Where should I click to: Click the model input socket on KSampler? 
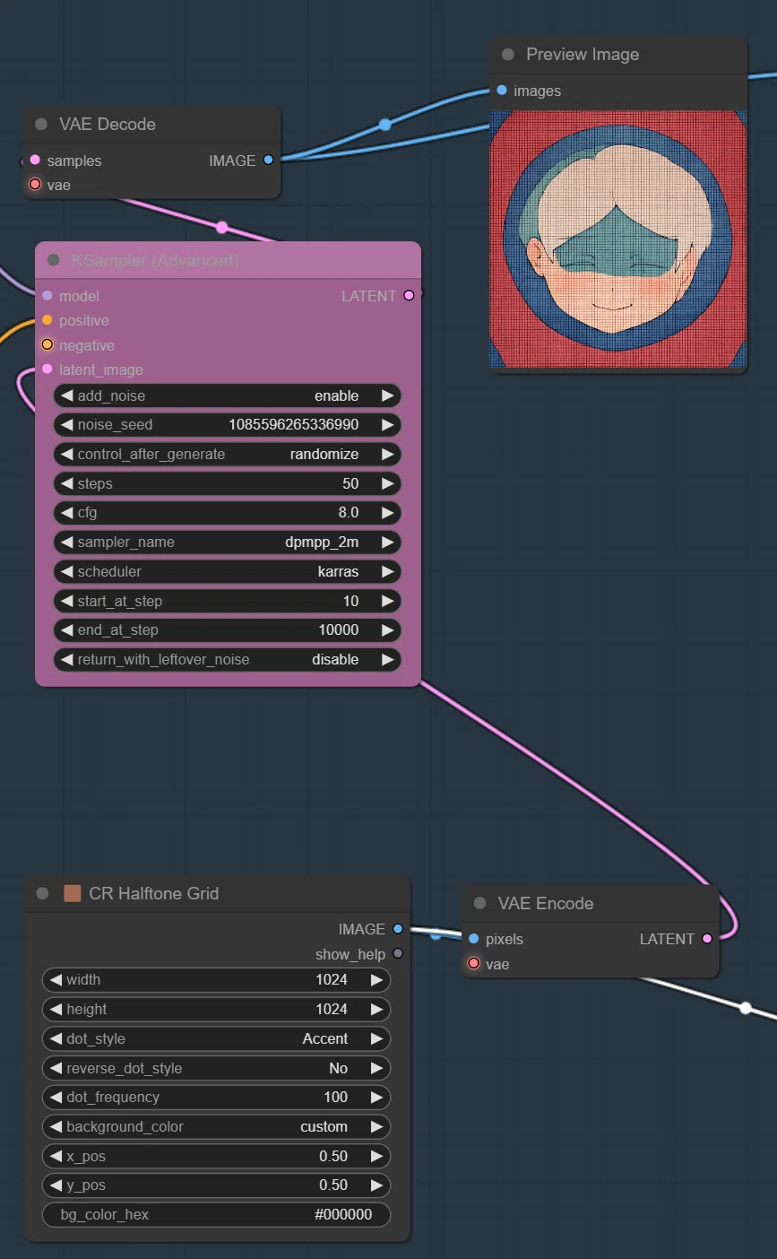(47, 296)
